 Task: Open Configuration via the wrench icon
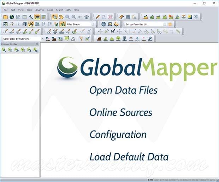[x=31, y=17]
